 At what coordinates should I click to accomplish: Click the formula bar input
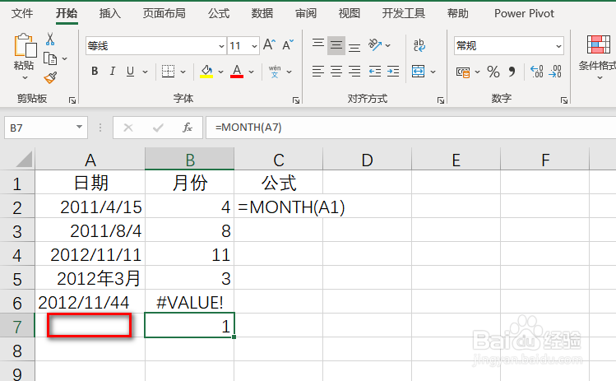pos(411,128)
